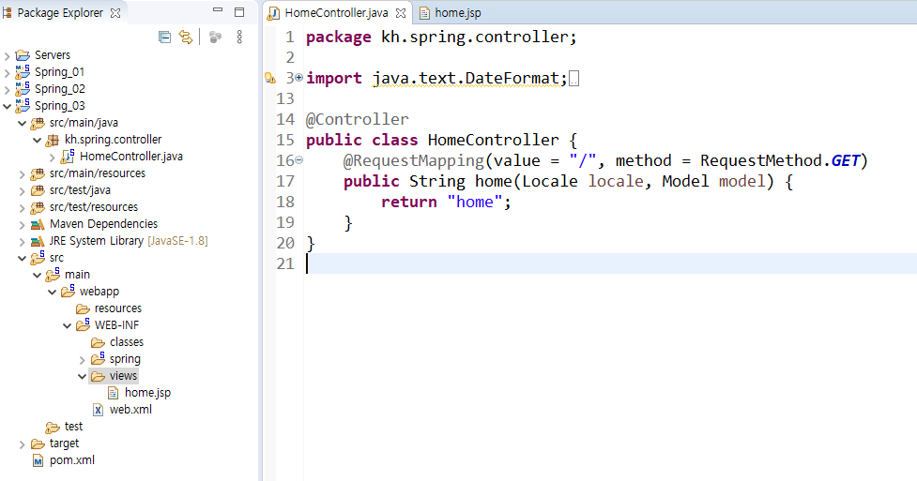Close the HomeController.java editor tab
This screenshot has height=481, width=917.
click(x=401, y=13)
